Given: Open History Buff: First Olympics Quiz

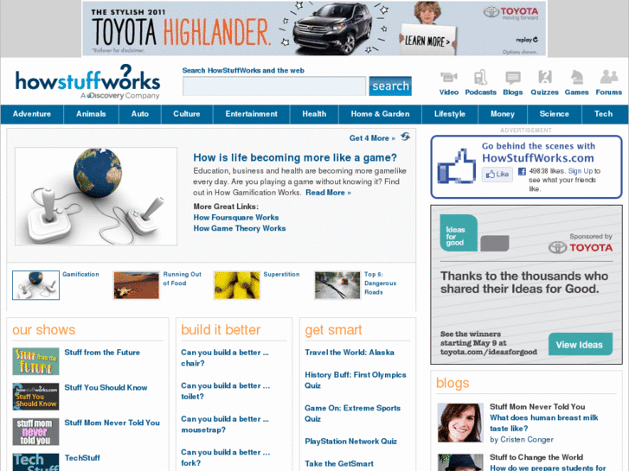Looking at the screenshot, I should point(356,380).
